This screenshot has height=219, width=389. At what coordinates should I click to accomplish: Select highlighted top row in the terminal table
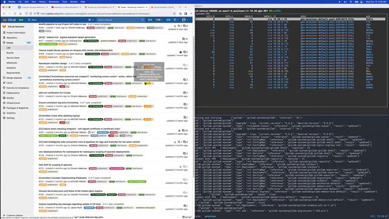click(x=291, y=19)
